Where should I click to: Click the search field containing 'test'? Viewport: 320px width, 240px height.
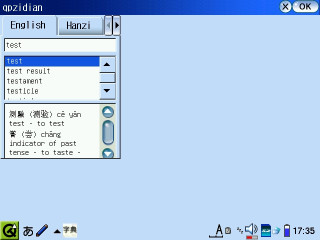[60, 45]
